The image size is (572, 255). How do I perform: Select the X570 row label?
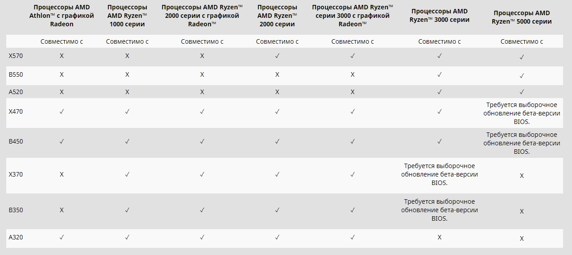16,56
